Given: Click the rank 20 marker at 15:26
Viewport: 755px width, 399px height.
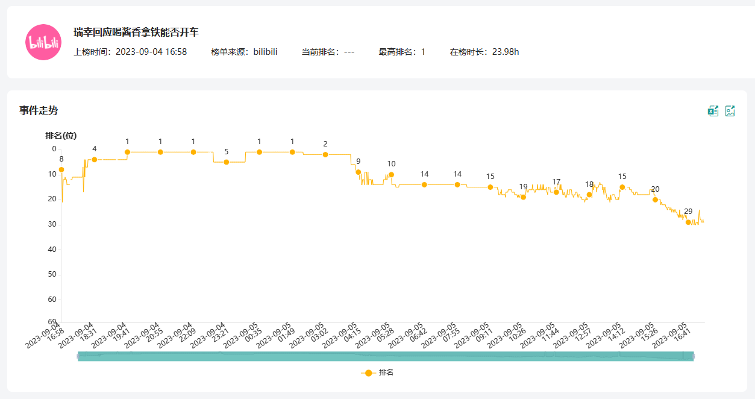Looking at the screenshot, I should point(656,199).
